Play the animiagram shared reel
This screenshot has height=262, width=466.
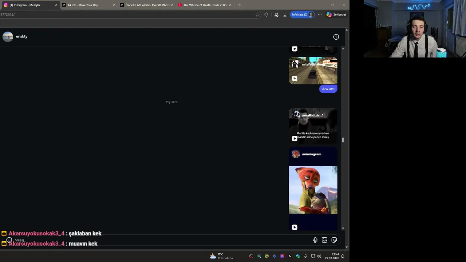295,227
